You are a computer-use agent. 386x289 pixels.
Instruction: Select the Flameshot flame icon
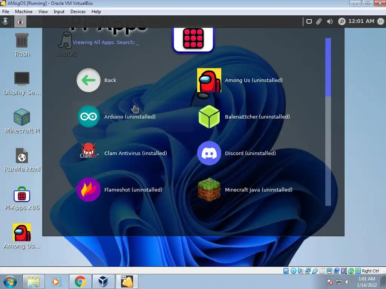pyautogui.click(x=88, y=190)
